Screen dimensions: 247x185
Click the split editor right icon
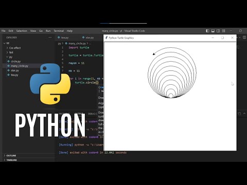tap(244, 38)
